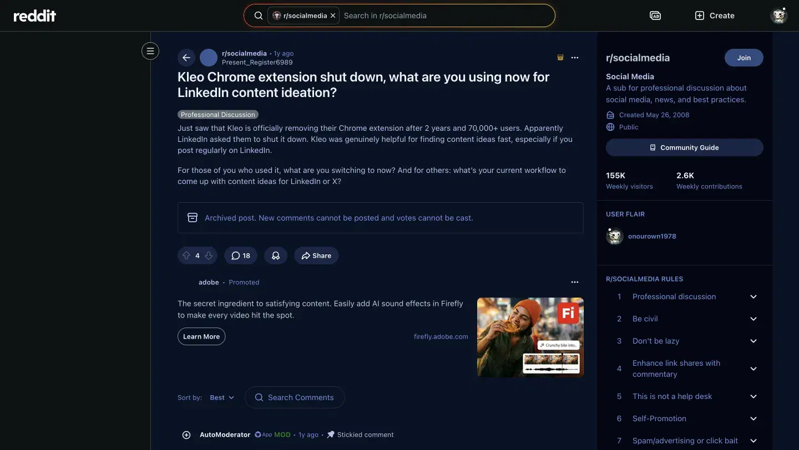
Task: Click the search magnifier icon
Action: pyautogui.click(x=258, y=16)
